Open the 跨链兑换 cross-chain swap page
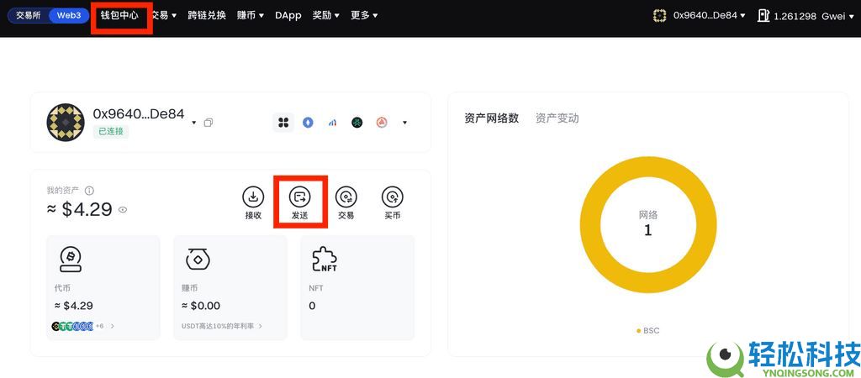 click(207, 15)
